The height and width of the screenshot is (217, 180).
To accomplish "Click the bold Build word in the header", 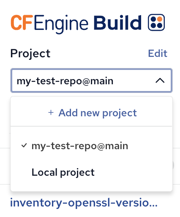I will click(x=117, y=23).
